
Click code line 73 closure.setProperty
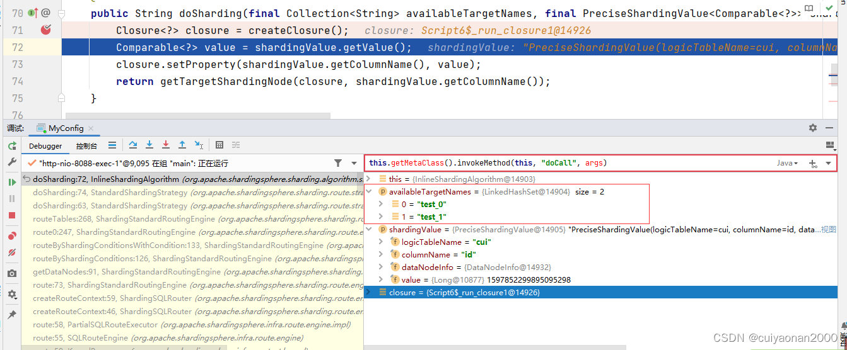298,64
